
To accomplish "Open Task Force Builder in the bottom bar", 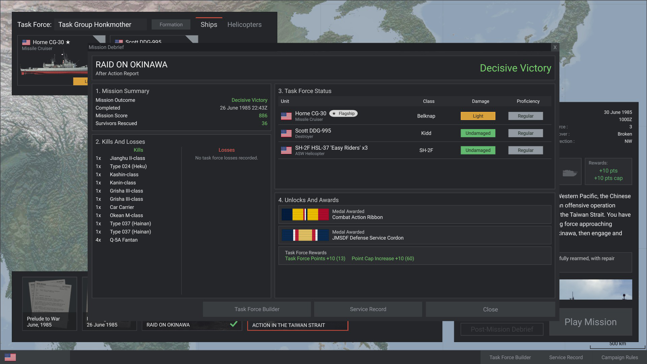I will point(510,357).
